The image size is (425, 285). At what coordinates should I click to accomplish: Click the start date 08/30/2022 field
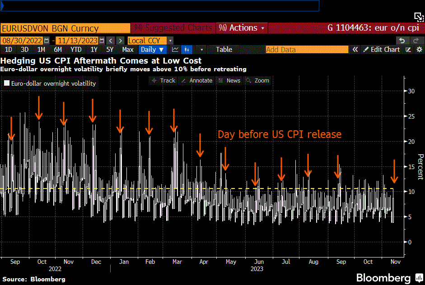click(22, 41)
